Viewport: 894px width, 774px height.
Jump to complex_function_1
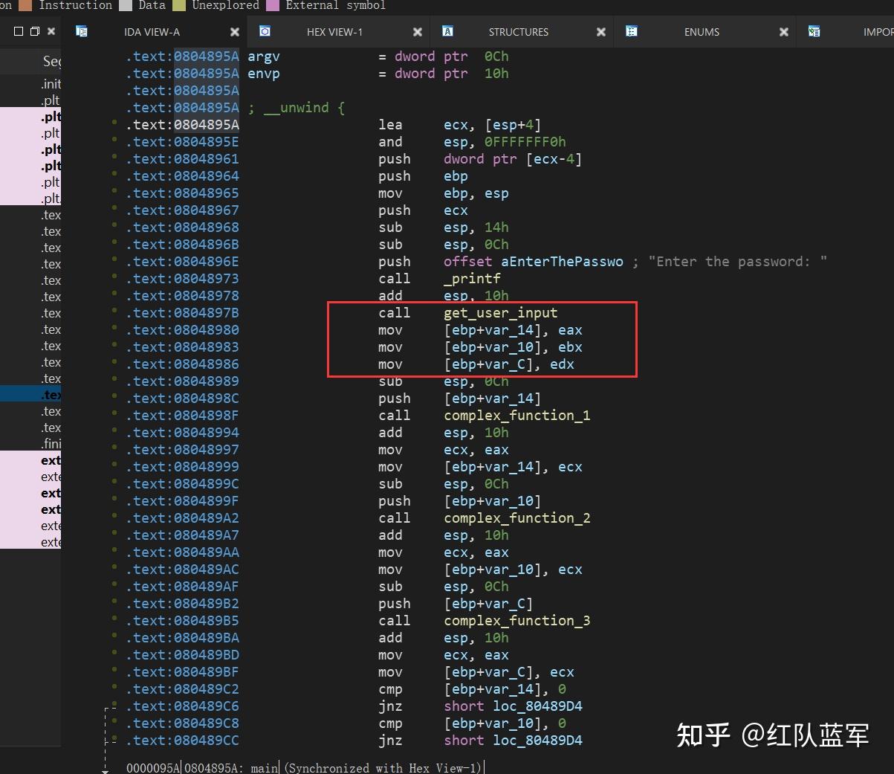point(516,416)
